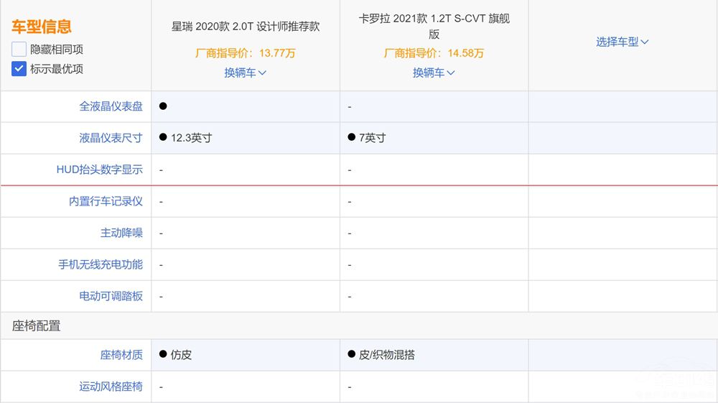Viewport: 718px width, 403px height.
Task: Open 换辆车 dropdown under 卡罗拉 model
Action: click(x=434, y=73)
